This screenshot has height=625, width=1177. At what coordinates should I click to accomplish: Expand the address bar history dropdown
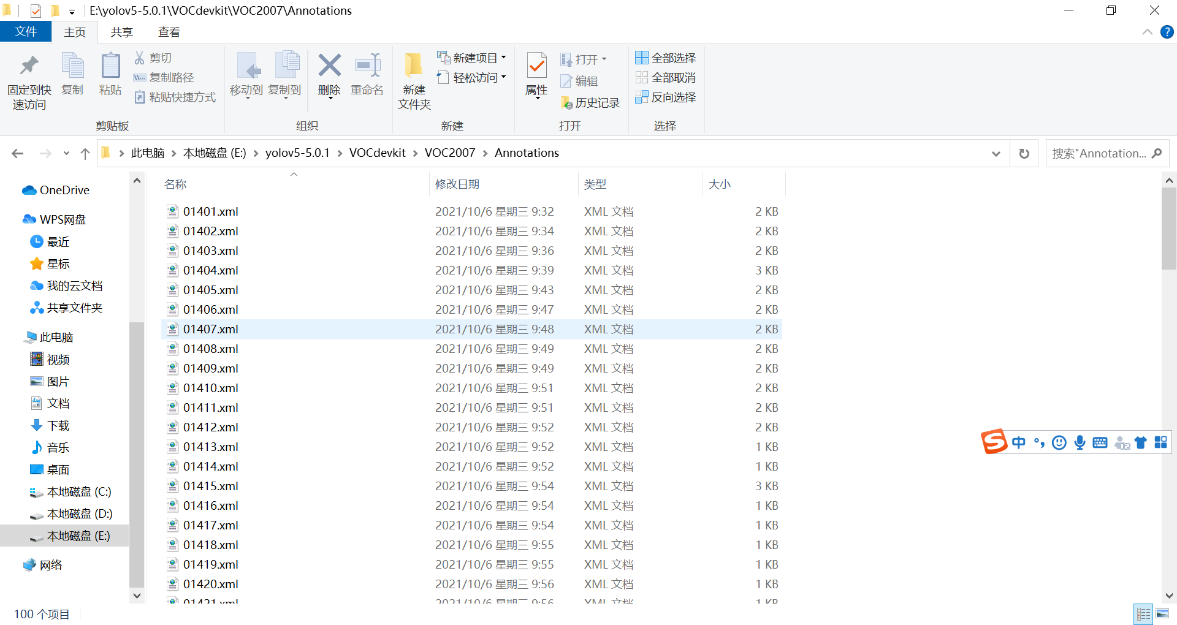(x=996, y=153)
